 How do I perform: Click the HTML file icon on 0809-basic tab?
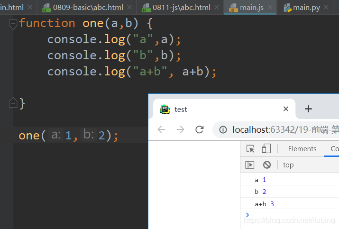(46, 8)
